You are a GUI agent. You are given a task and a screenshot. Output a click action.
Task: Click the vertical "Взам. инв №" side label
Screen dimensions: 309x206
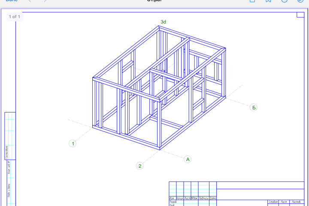[x=9, y=167]
